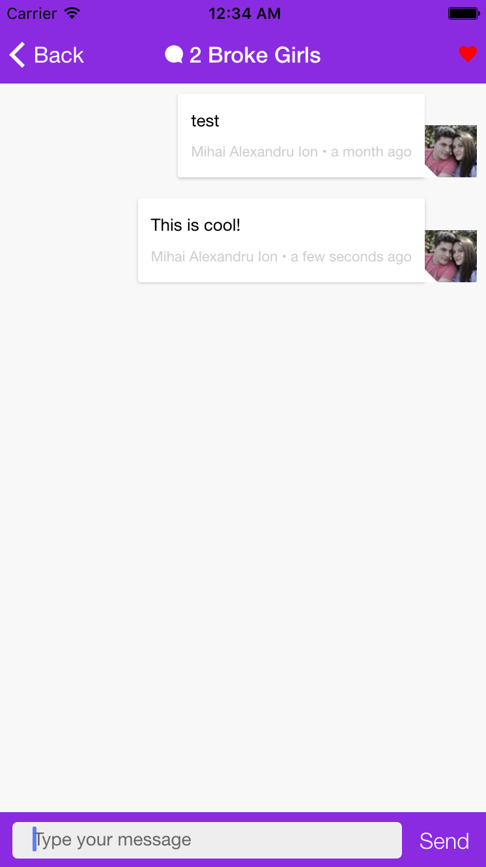Tap the battery status icon
The width and height of the screenshot is (486, 867).
pyautogui.click(x=464, y=13)
